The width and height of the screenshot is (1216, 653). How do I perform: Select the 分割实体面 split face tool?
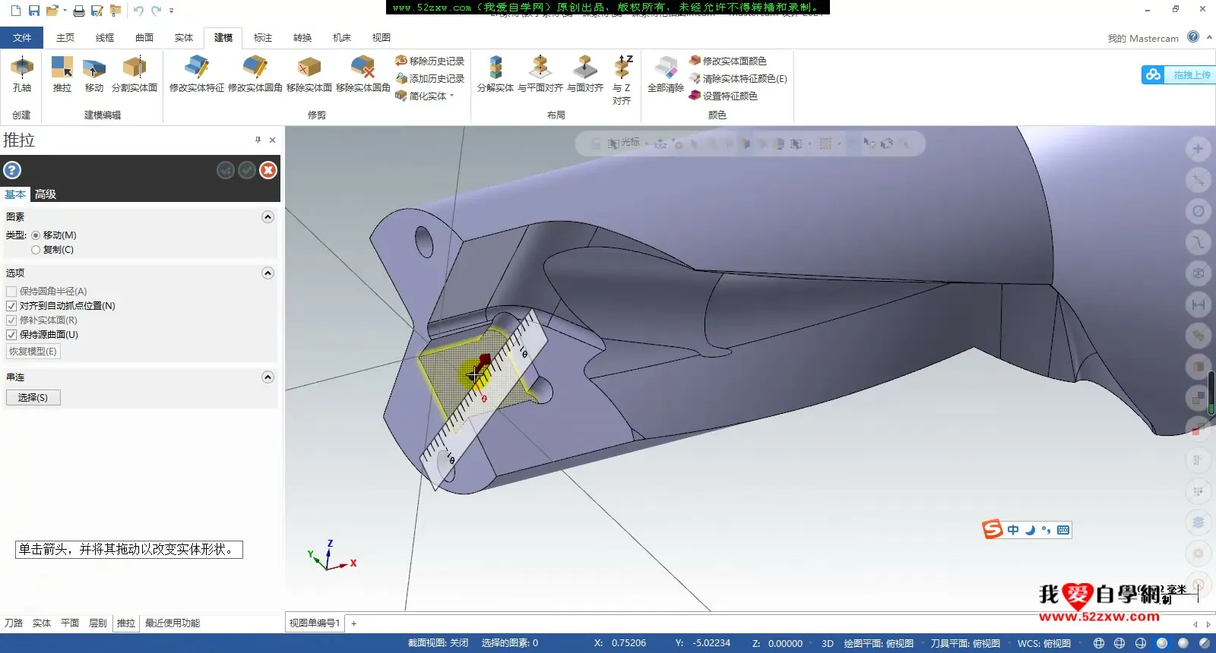135,74
